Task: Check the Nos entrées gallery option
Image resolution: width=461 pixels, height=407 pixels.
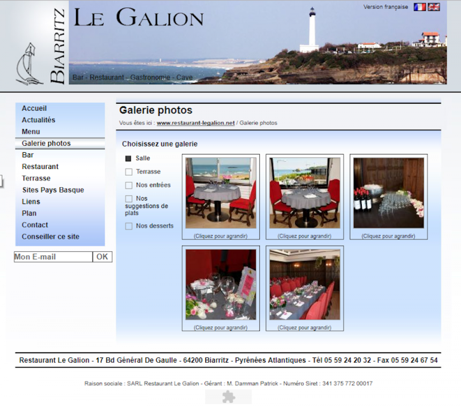Action: (129, 185)
